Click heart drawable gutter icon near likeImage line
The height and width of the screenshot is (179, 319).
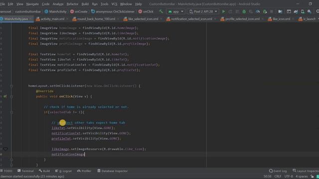point(5,149)
